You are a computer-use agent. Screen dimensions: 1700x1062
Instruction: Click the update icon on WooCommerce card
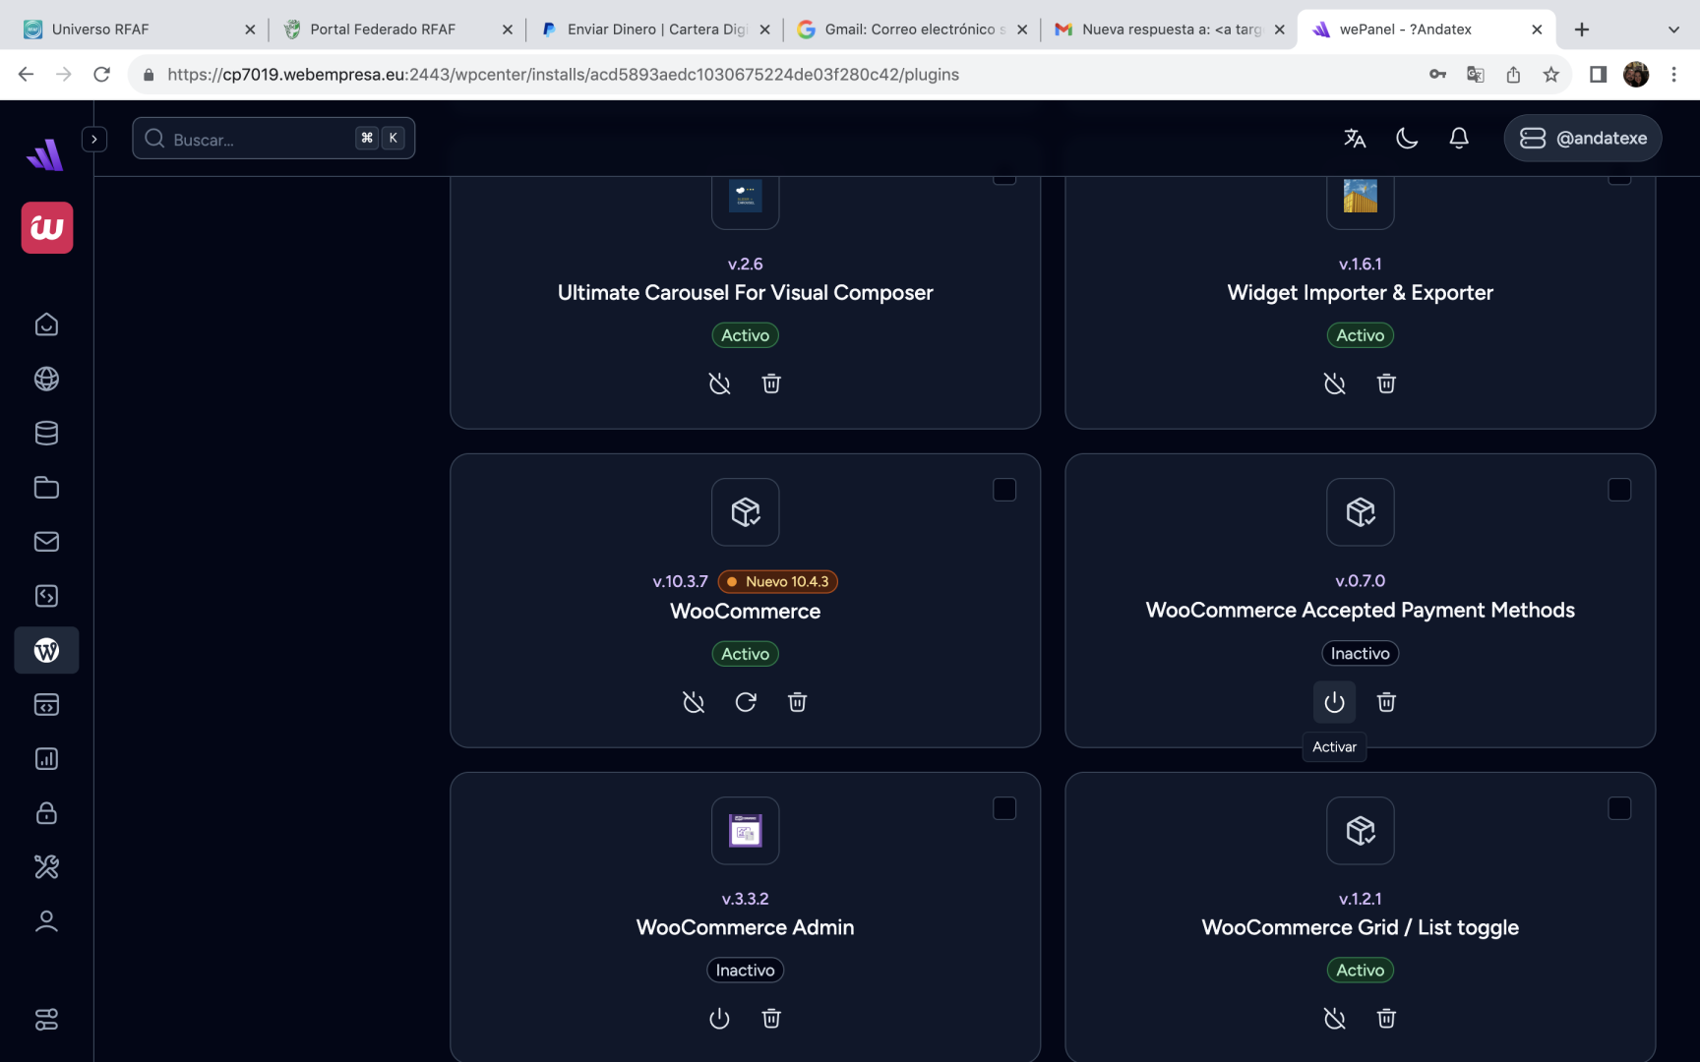[x=746, y=702]
